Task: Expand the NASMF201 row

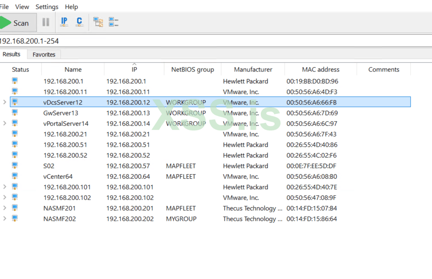Action: 5,208
